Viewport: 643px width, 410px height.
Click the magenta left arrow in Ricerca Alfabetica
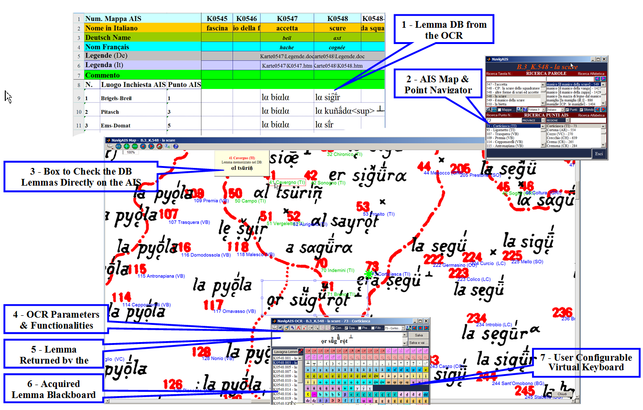597,78
